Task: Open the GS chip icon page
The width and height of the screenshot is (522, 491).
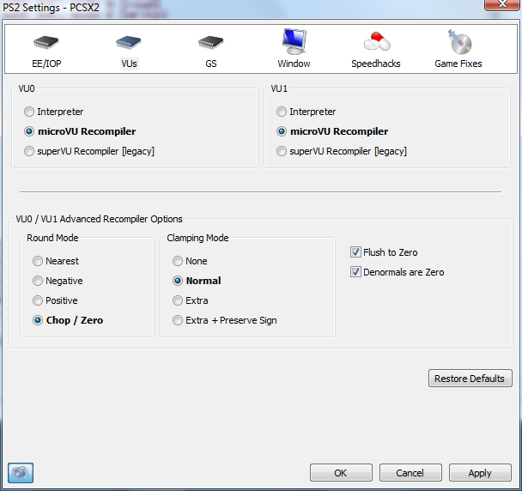Action: click(210, 42)
